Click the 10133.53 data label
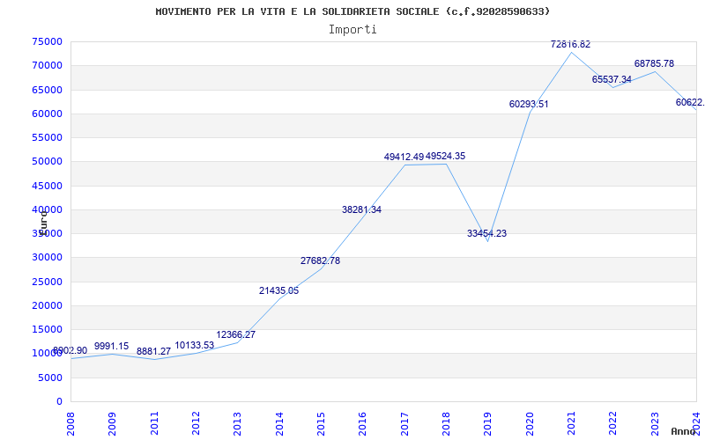This screenshot has height=440, width=705. click(x=194, y=345)
